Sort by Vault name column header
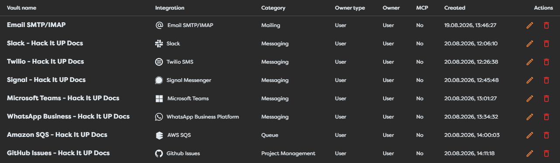Image resolution: width=560 pixels, height=163 pixels. click(22, 8)
